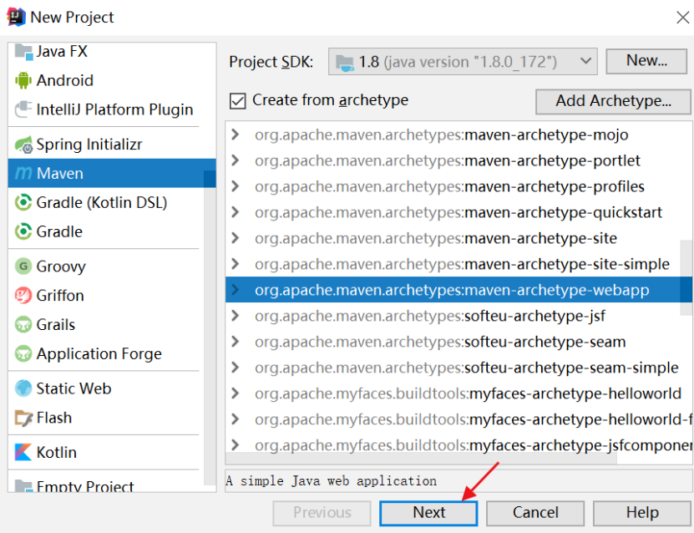Expand maven-archetype-mojo node

(235, 135)
